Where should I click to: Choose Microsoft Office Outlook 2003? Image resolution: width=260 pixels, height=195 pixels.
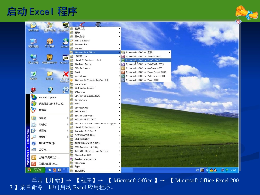point(146,68)
